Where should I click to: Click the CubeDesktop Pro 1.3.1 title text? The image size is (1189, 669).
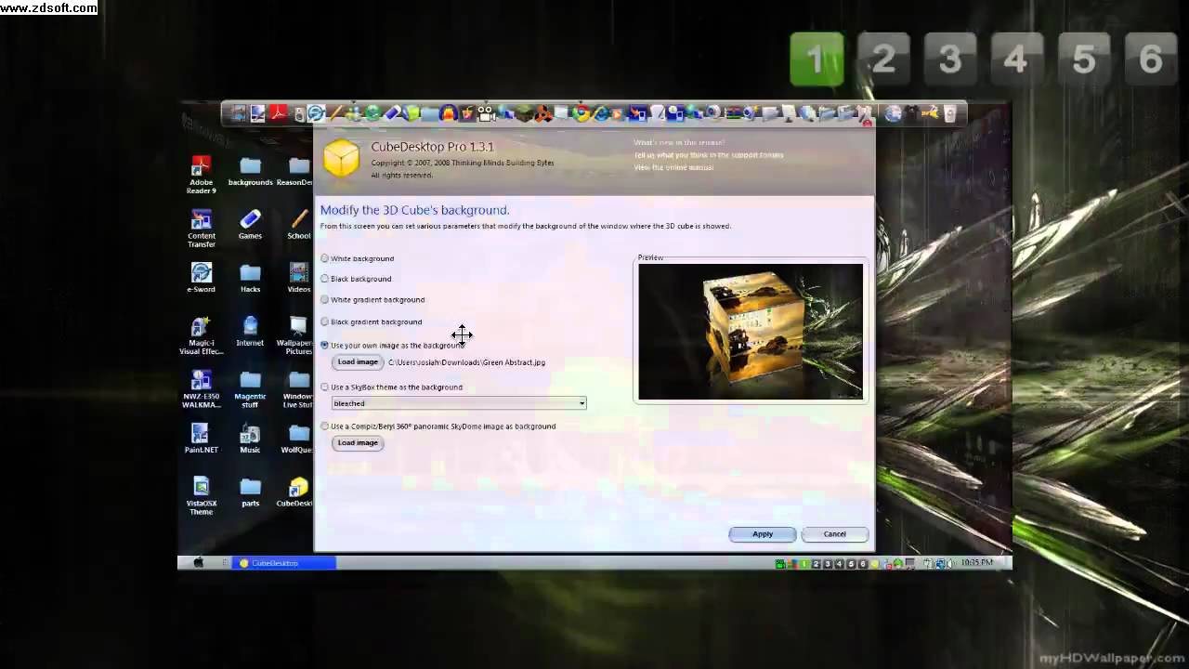coord(432,147)
